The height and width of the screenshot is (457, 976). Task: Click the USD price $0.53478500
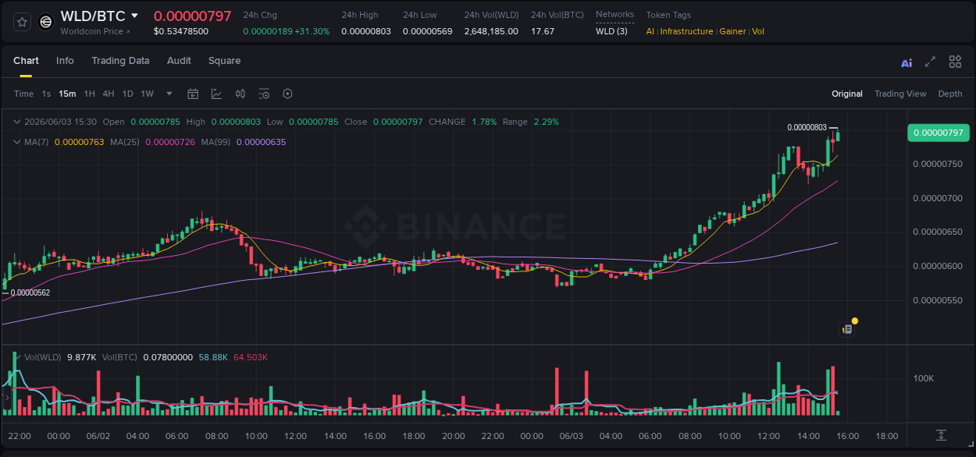pos(181,31)
